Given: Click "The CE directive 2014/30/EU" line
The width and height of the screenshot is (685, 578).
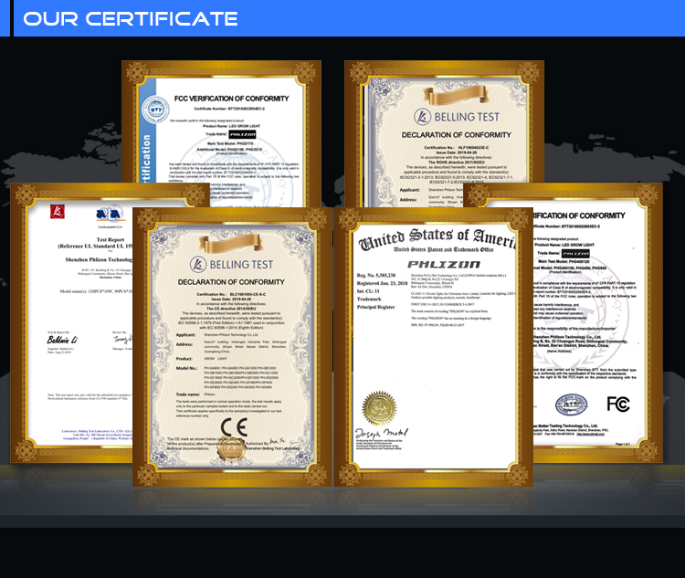Looking at the screenshot, I should [232, 309].
